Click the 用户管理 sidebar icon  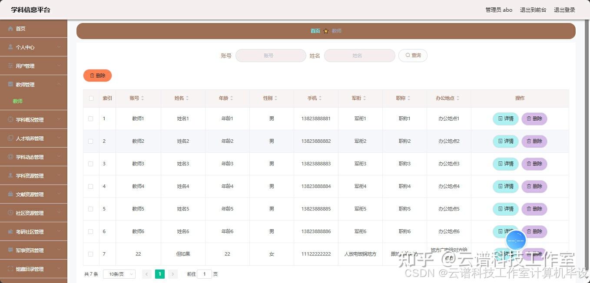[10, 66]
